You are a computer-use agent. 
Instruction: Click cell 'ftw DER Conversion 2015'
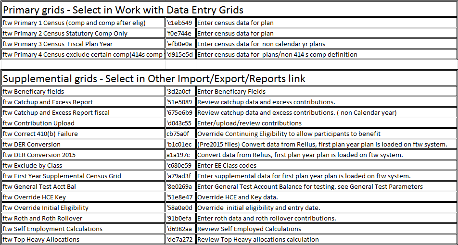pyautogui.click(x=83, y=155)
